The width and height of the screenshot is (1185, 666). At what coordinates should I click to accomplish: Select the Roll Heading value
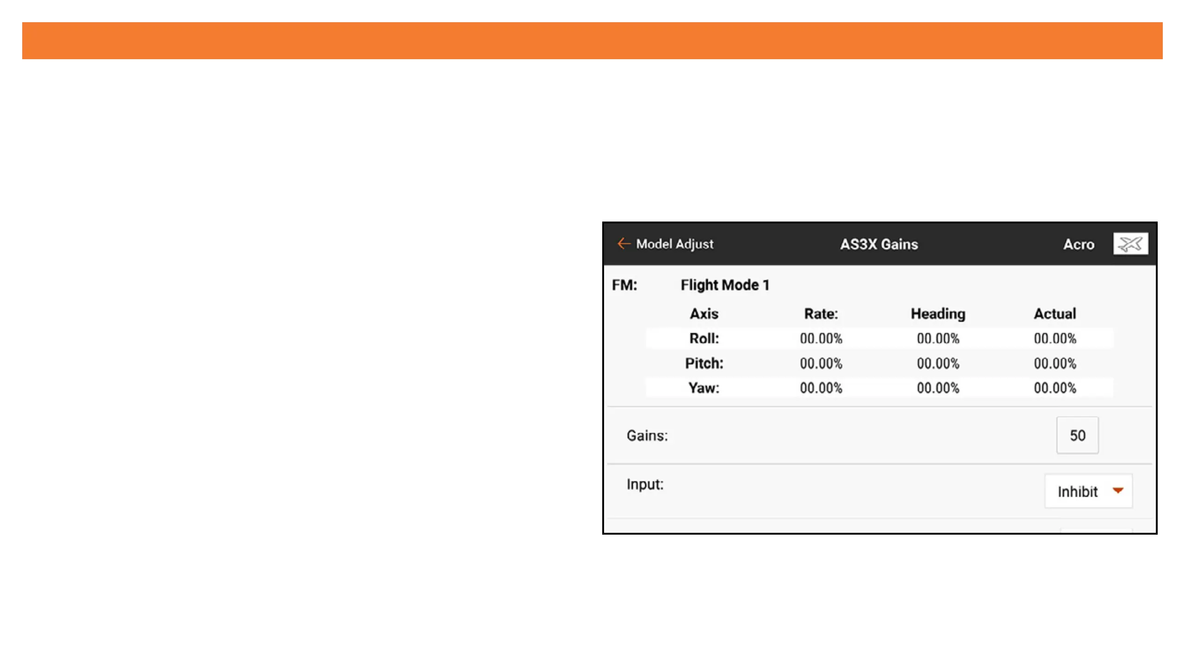[x=938, y=339]
